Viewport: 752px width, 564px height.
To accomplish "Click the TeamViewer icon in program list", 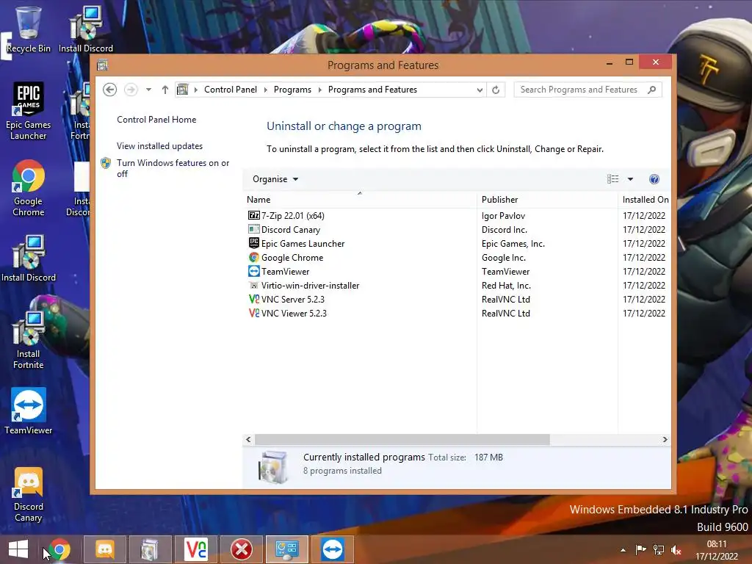I will [253, 272].
